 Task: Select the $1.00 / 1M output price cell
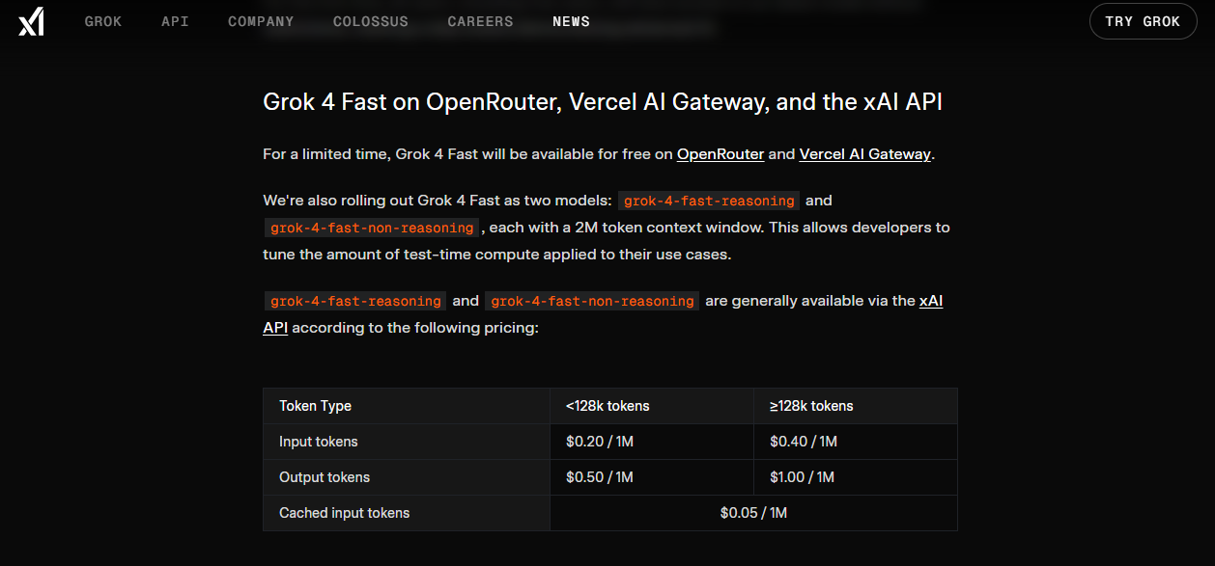point(856,477)
